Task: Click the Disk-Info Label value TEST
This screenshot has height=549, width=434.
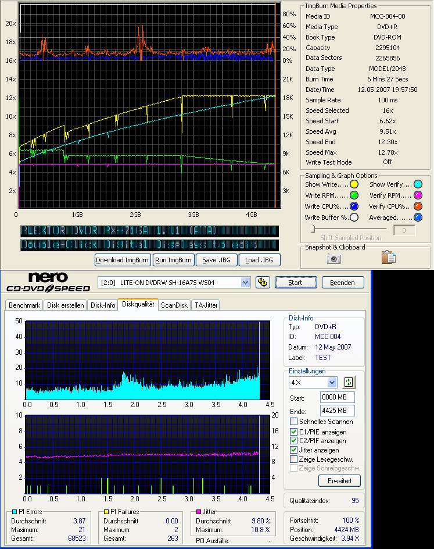Action: [323, 358]
